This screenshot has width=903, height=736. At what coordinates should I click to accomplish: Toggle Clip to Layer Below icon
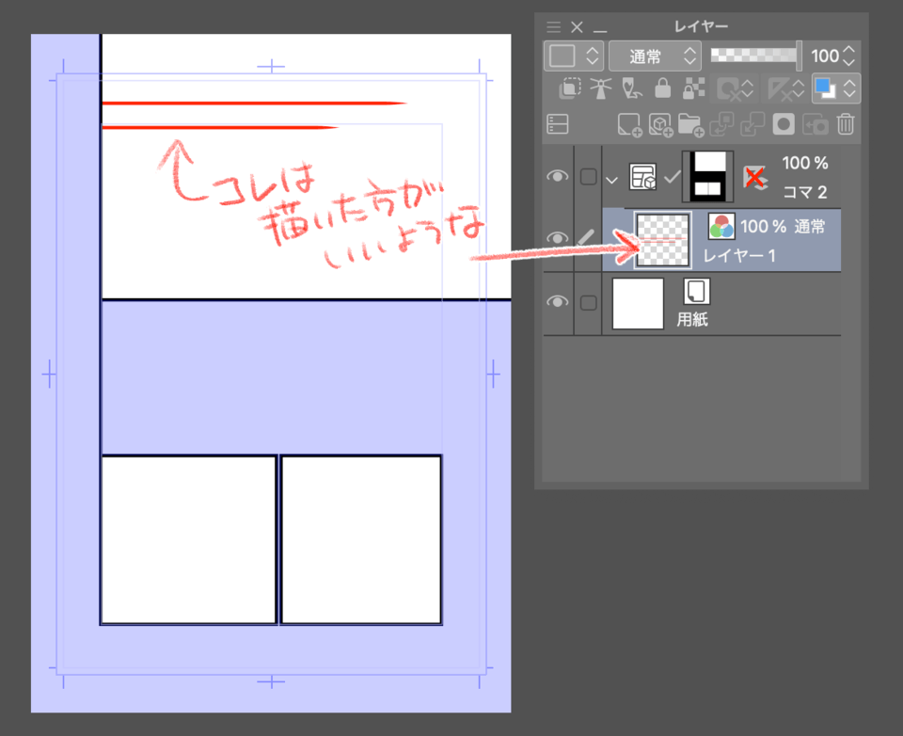coord(570,88)
